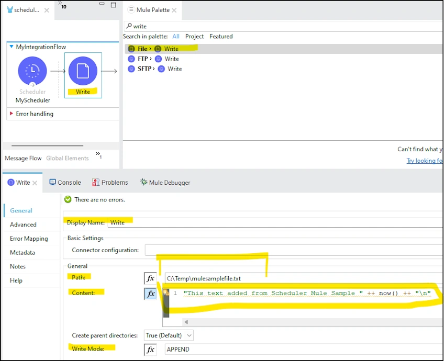Screen dimensions: 445x361
Task: Toggle the fx expression button for Content
Action: 150,294
